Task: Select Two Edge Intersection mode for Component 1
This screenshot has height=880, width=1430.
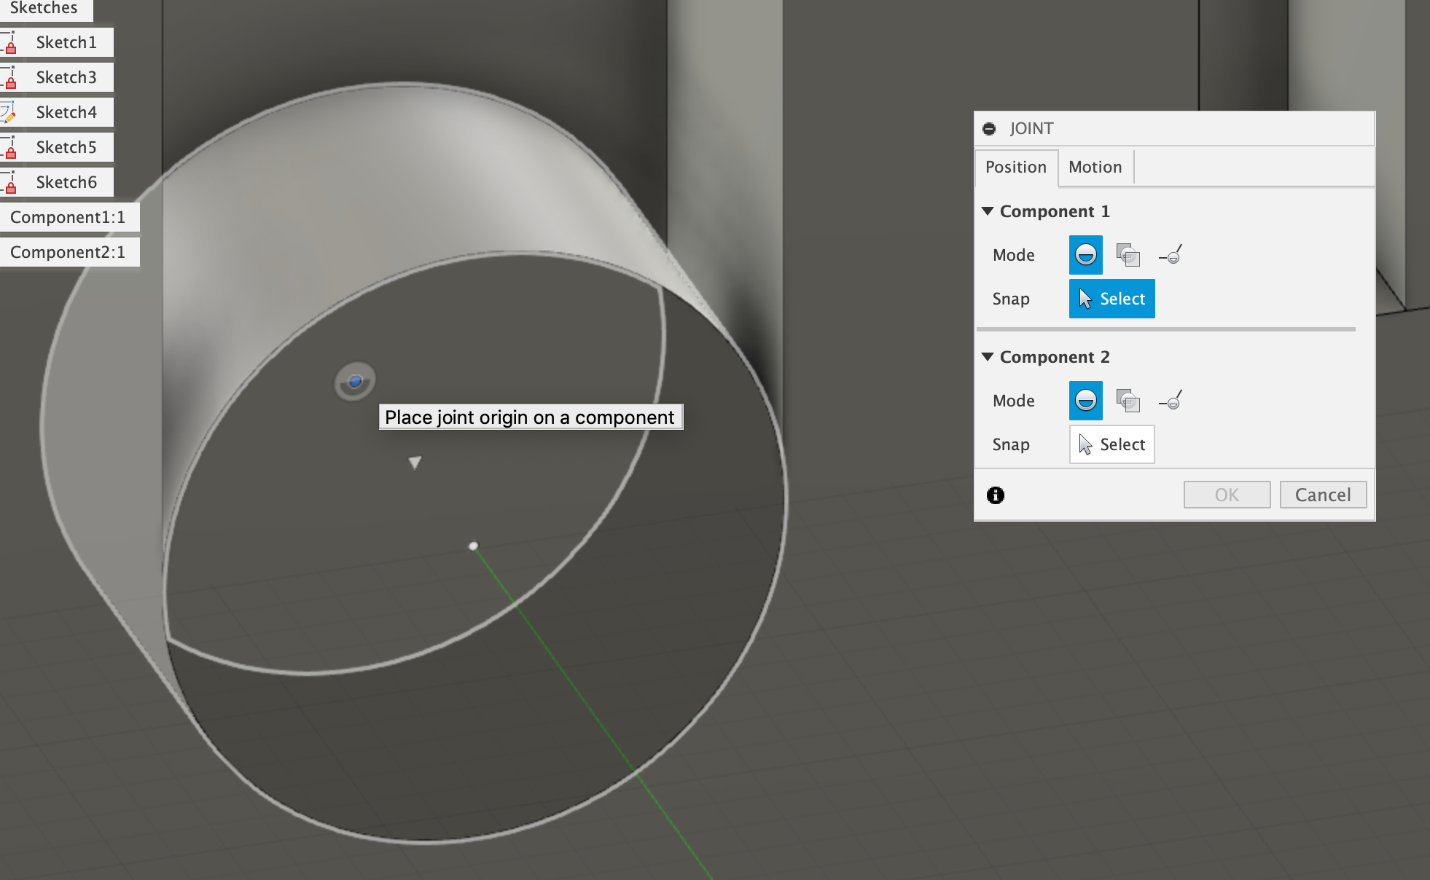Action: (1171, 255)
